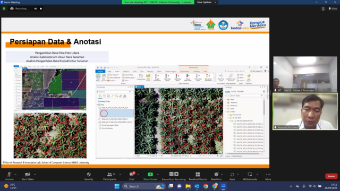Expand the audio options arrow beside Unmute

coord(15,175)
